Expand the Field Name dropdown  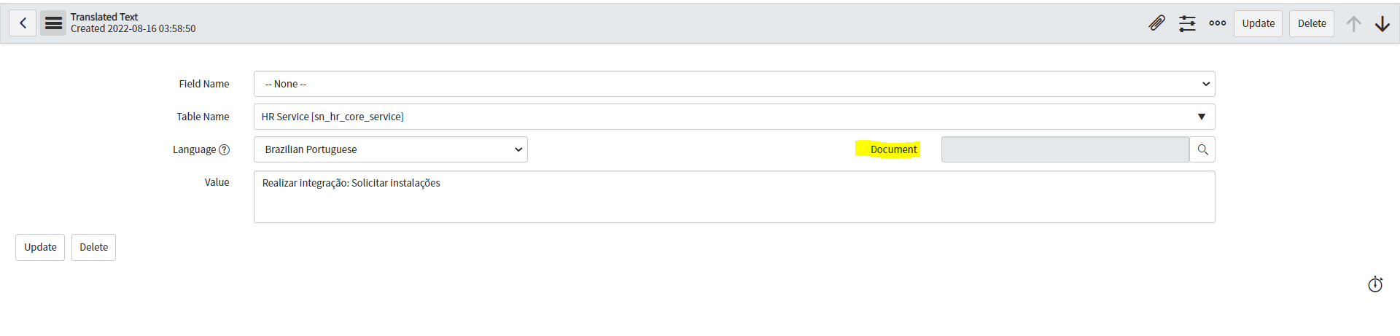click(734, 84)
